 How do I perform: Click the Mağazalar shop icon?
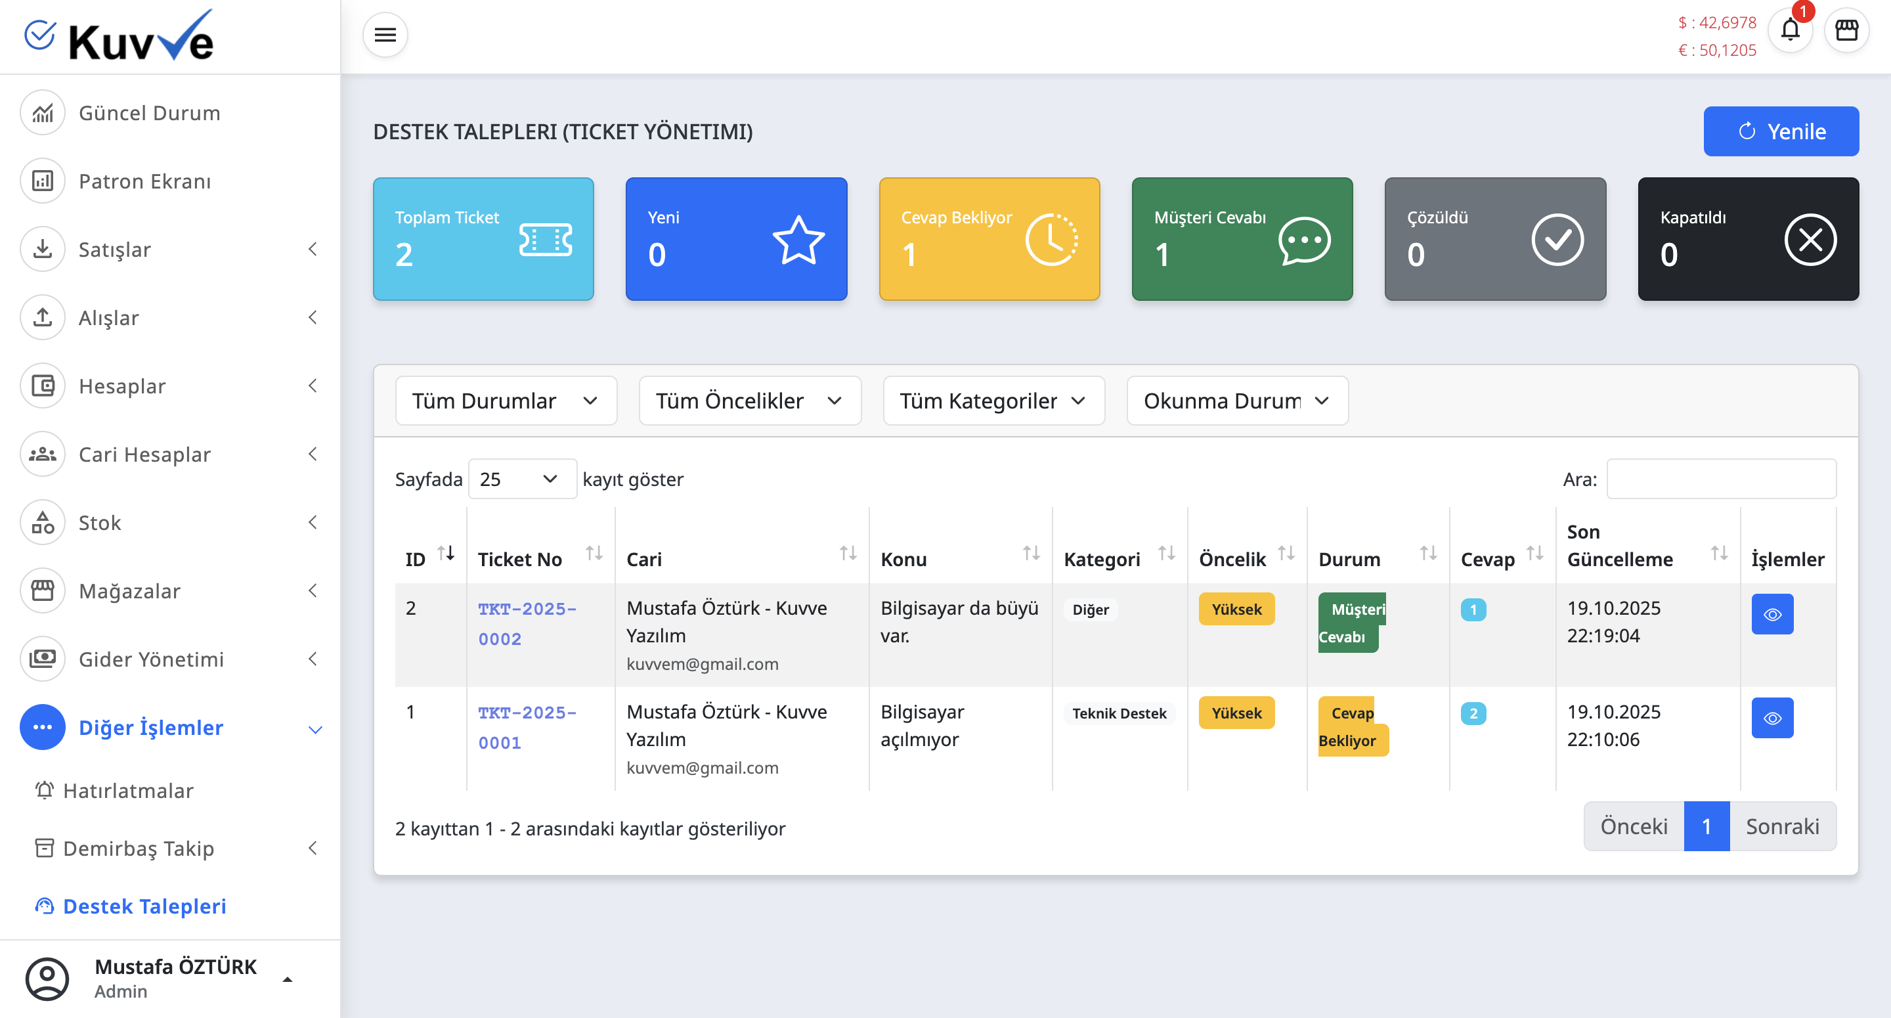click(x=43, y=591)
